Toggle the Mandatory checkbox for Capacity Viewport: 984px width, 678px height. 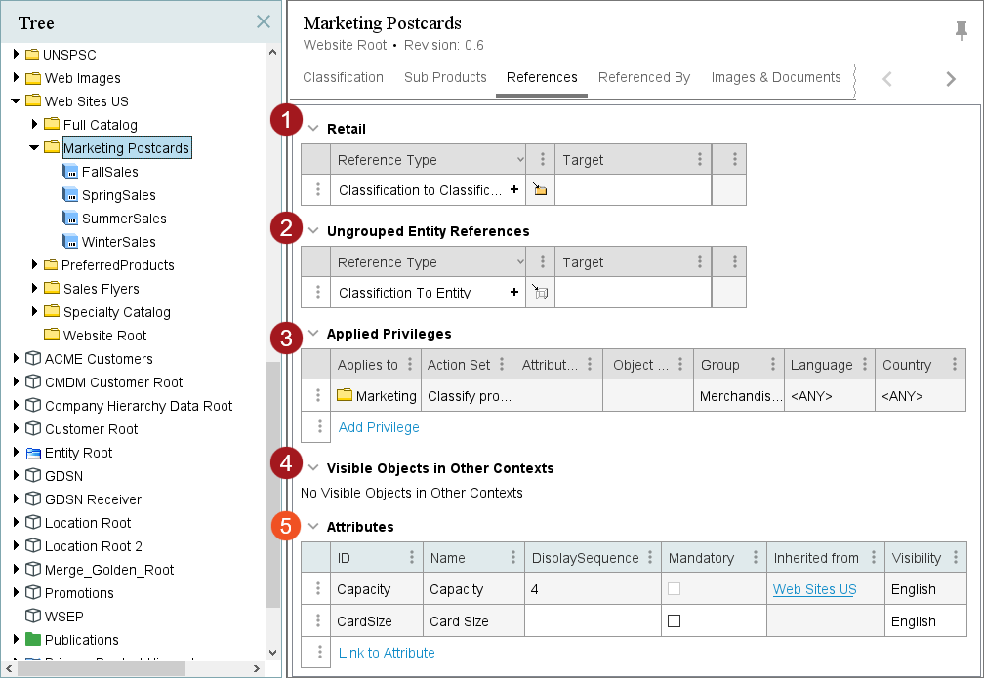coord(674,589)
